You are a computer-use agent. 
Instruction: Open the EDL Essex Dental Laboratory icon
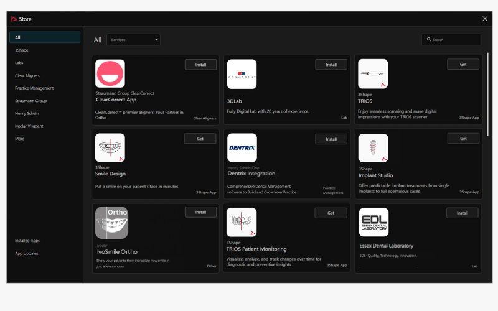click(374, 222)
